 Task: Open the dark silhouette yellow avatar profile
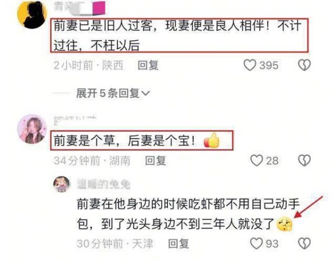click(32, 15)
